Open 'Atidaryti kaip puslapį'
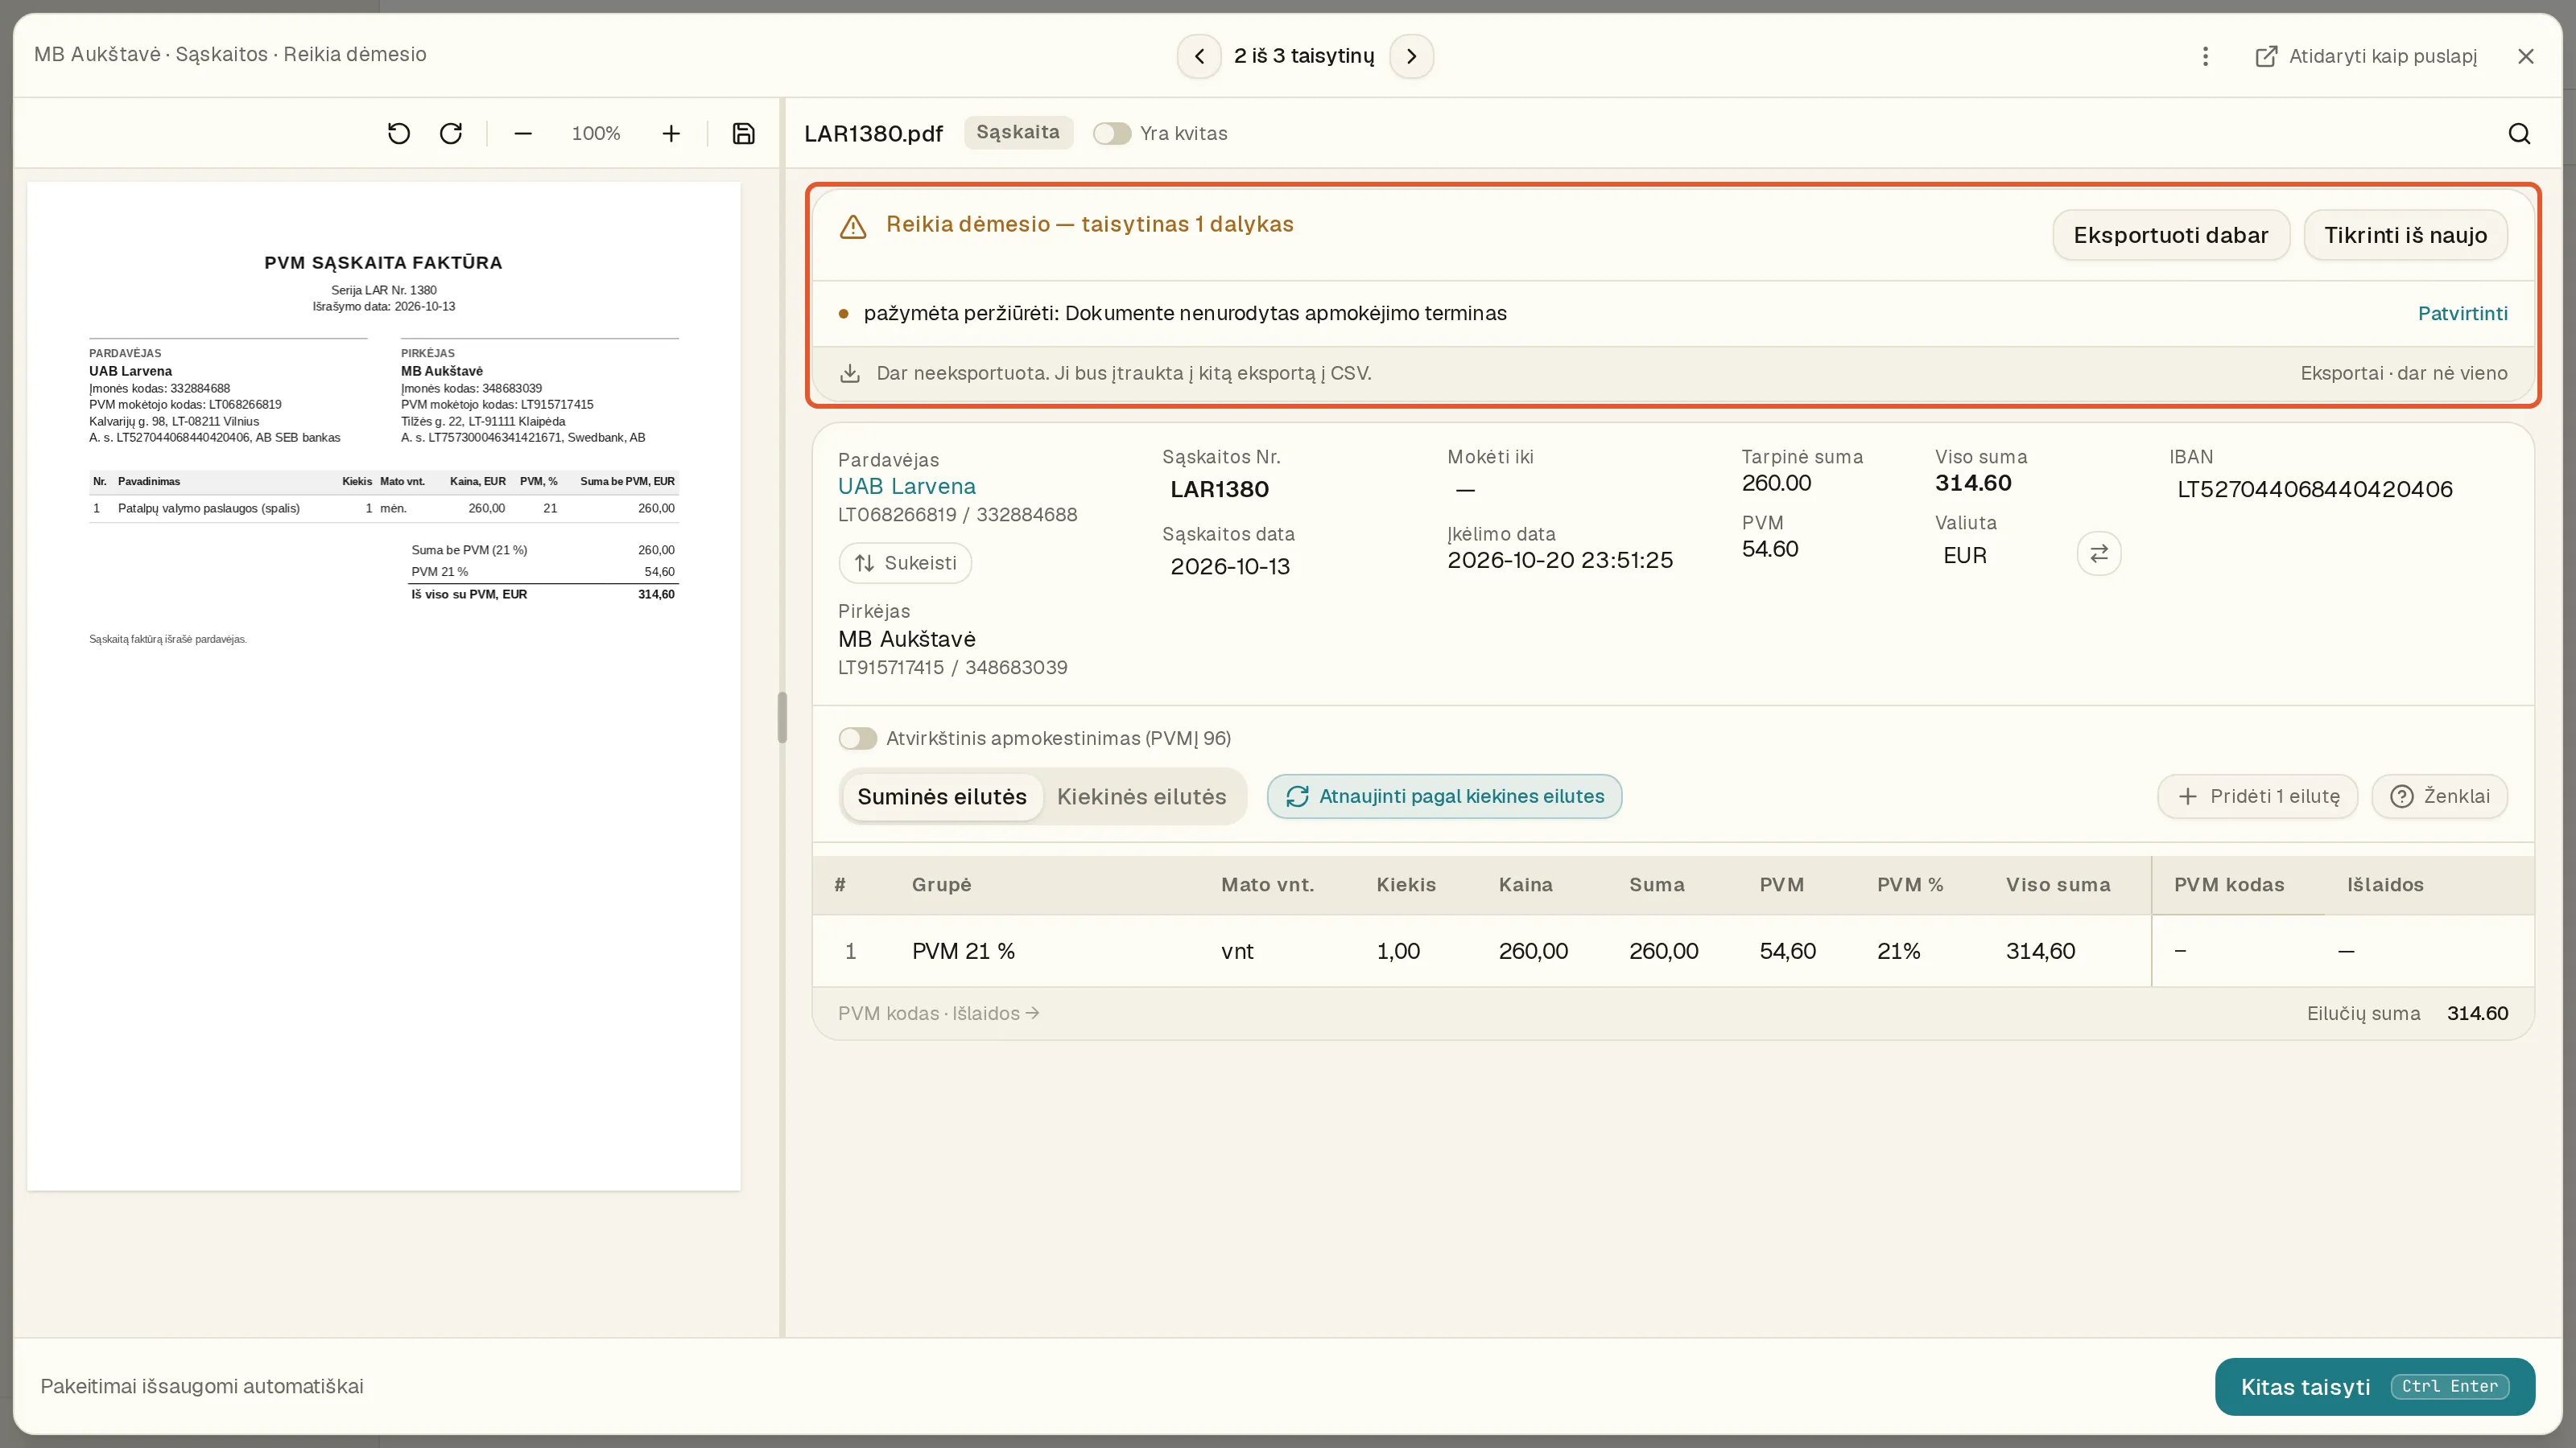The image size is (2576, 1448). [2366, 56]
